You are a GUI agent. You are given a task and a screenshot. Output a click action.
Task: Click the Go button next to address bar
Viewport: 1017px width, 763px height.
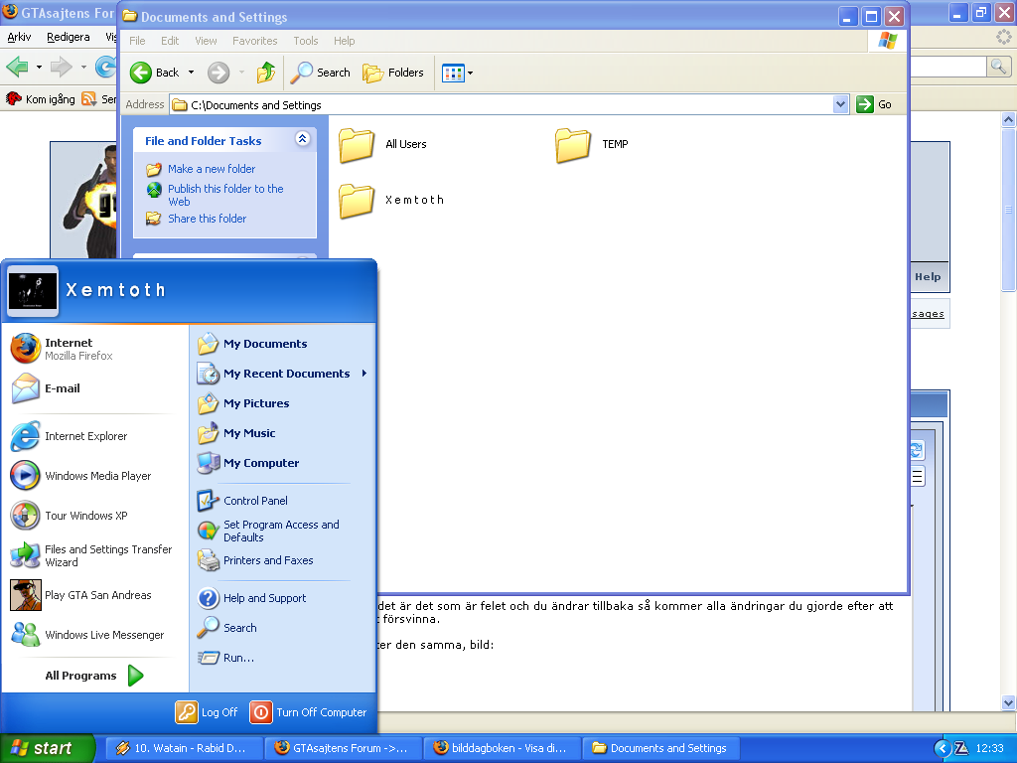coord(874,104)
